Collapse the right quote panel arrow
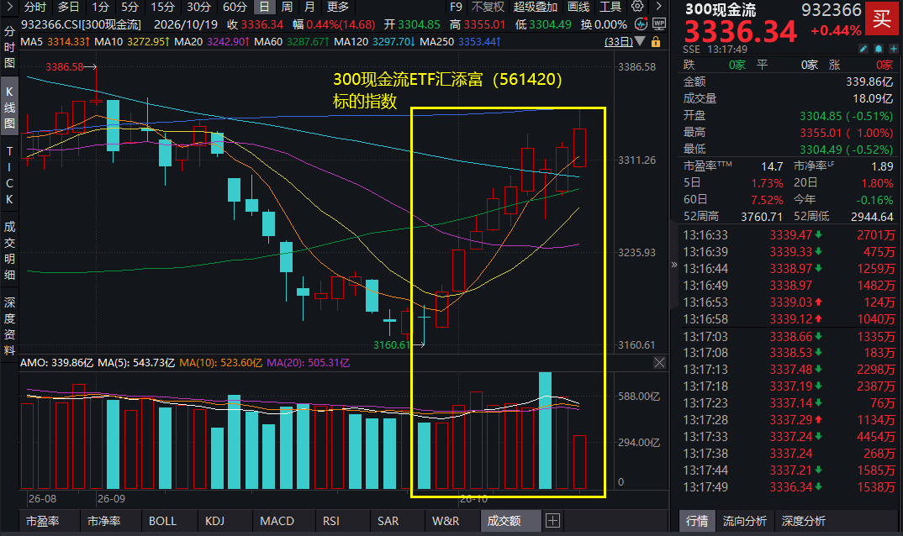 coord(673,265)
